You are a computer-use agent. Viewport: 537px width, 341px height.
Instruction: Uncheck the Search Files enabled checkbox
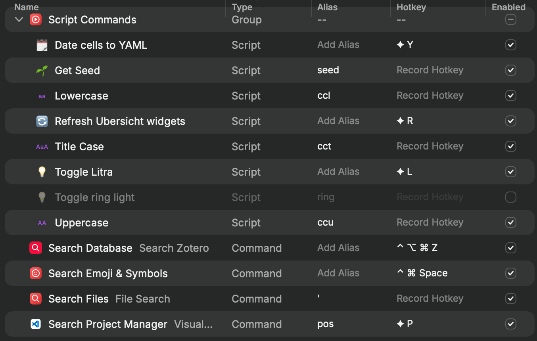[x=510, y=299]
